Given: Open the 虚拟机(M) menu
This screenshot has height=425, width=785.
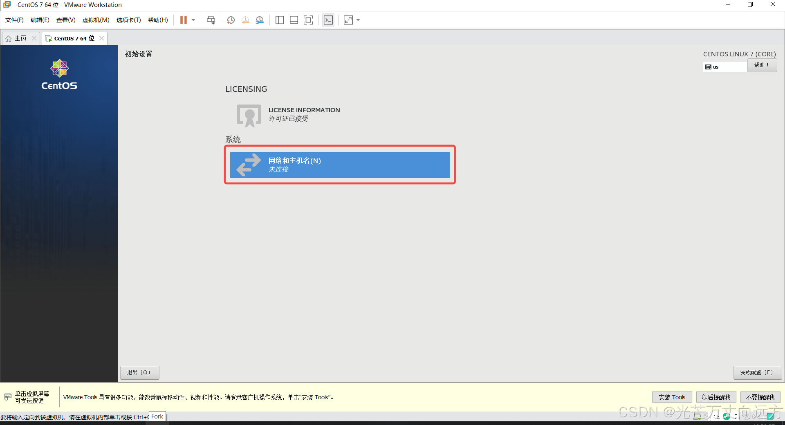Looking at the screenshot, I should tap(96, 20).
